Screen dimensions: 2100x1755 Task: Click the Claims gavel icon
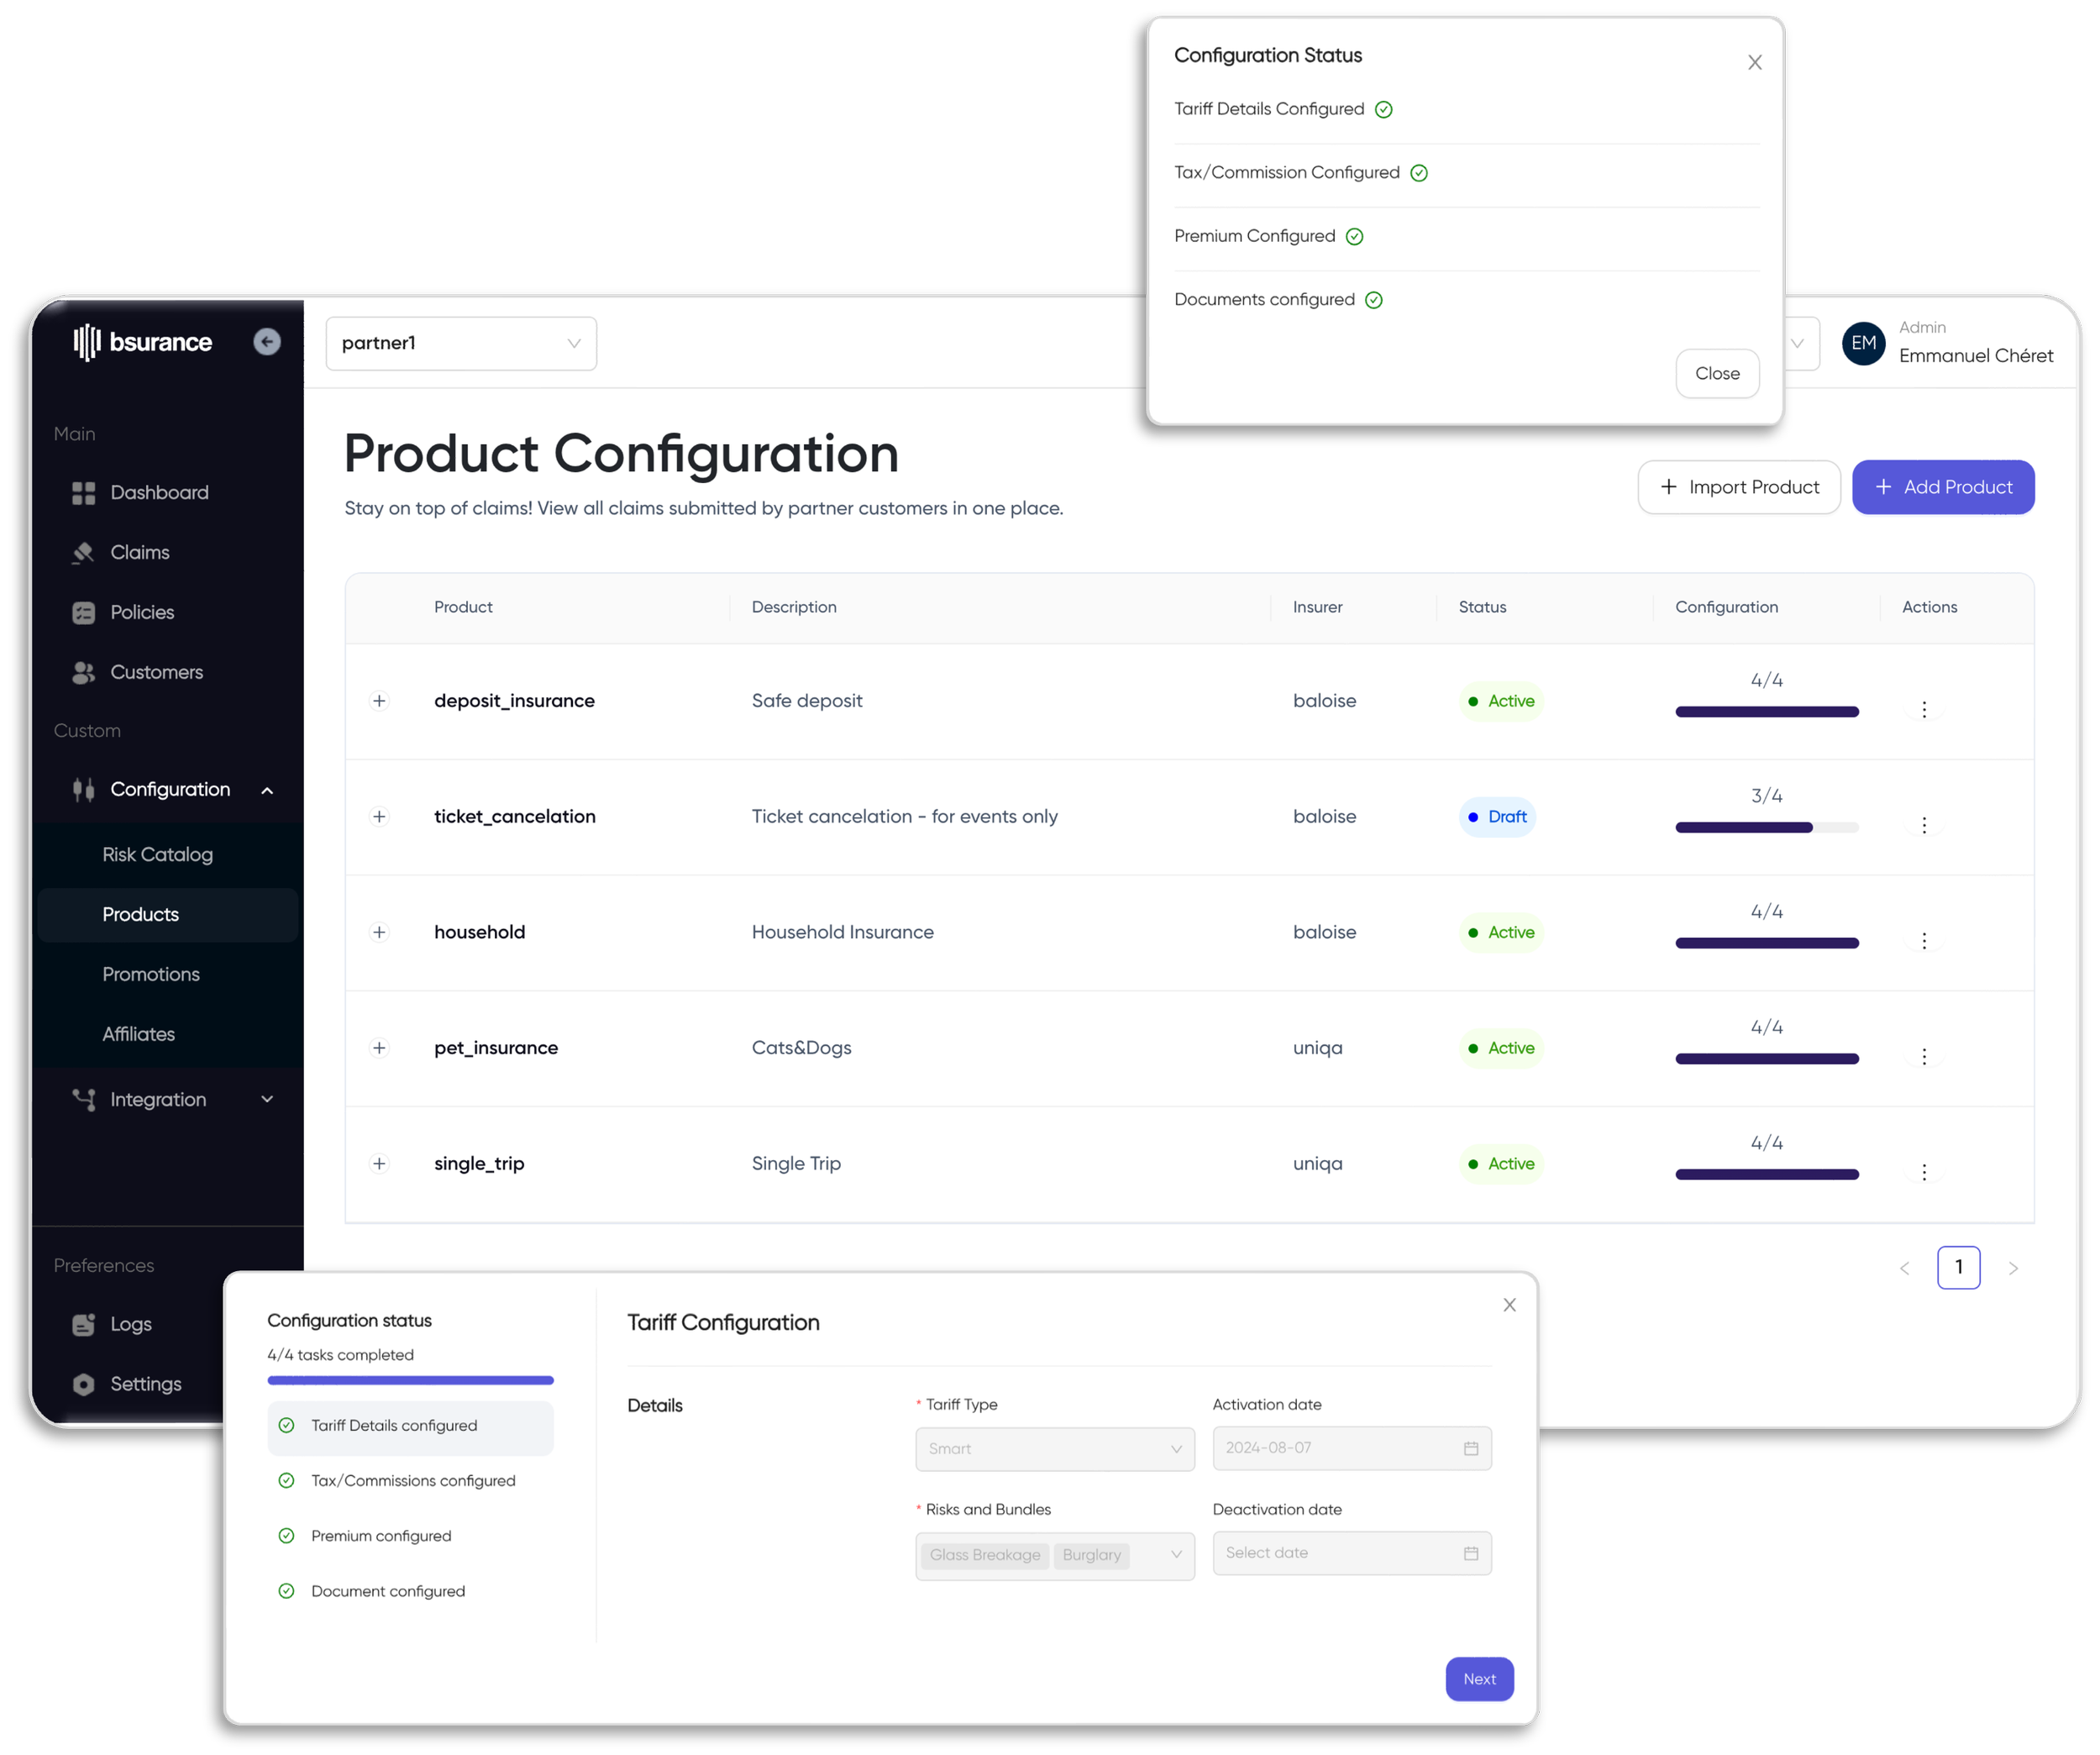click(x=83, y=553)
